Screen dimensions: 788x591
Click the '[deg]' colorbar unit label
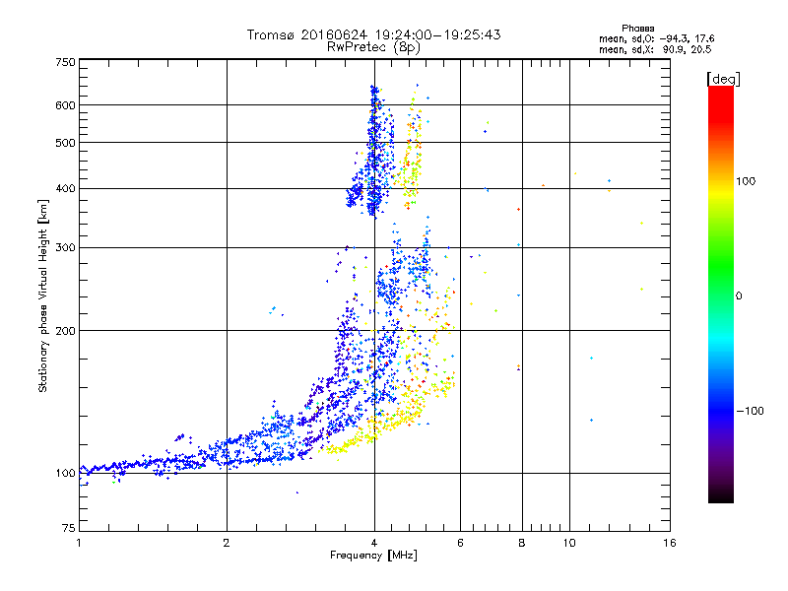(x=723, y=79)
